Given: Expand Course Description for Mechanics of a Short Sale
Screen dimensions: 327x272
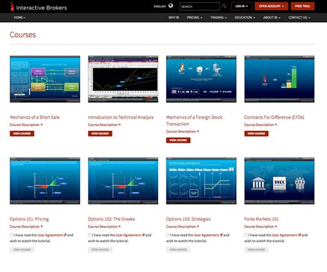Looking at the screenshot, I should (x=26, y=125).
